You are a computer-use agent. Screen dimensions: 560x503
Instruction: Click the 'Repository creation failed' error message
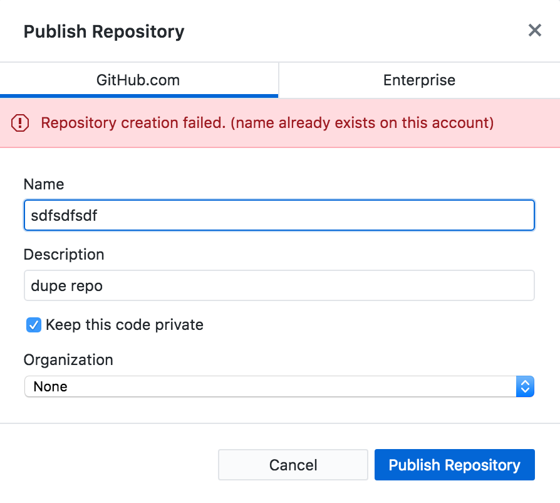click(267, 123)
